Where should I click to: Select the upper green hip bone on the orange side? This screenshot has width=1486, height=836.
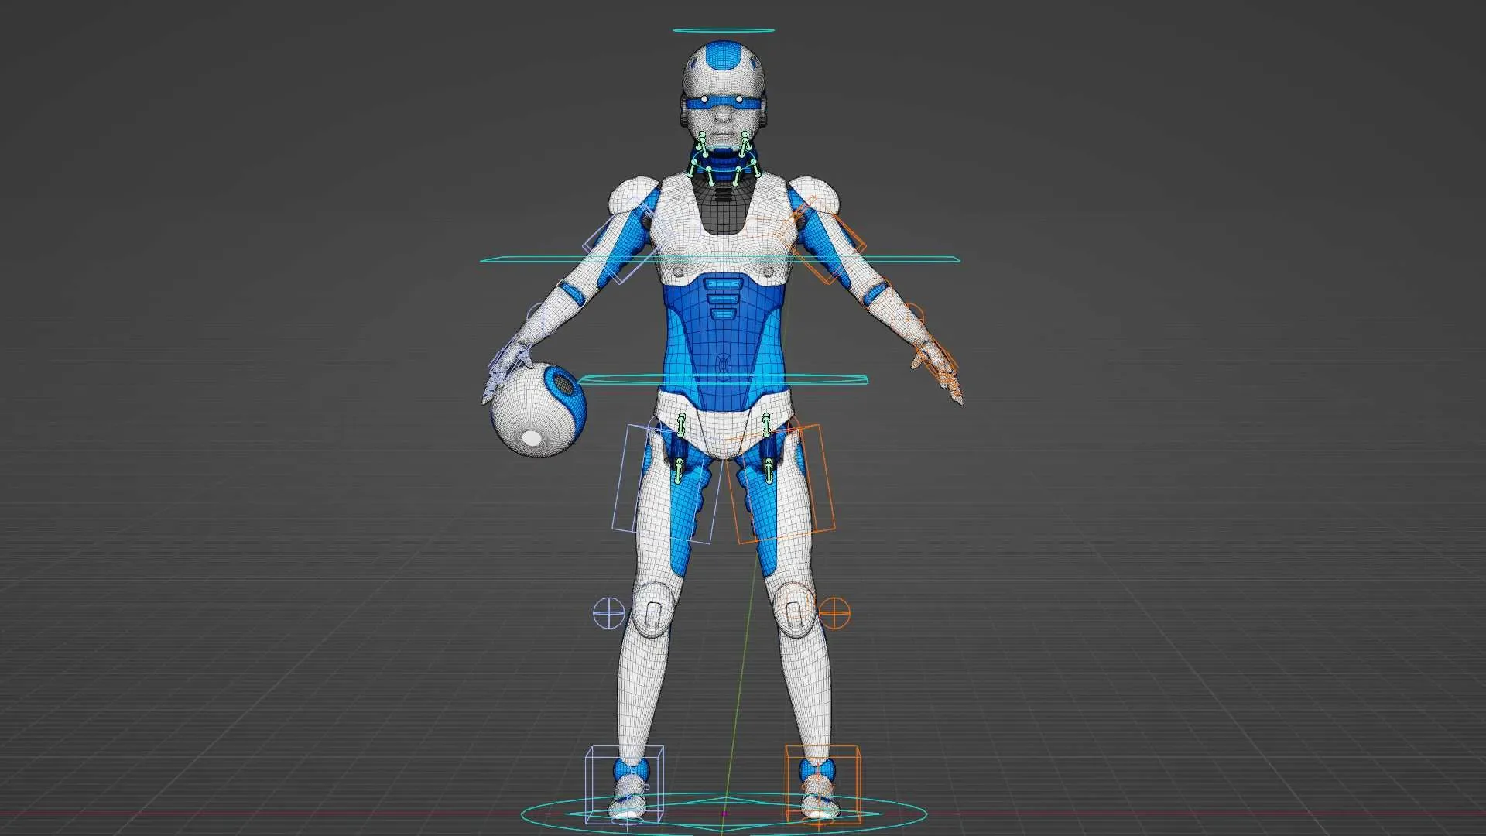(766, 424)
